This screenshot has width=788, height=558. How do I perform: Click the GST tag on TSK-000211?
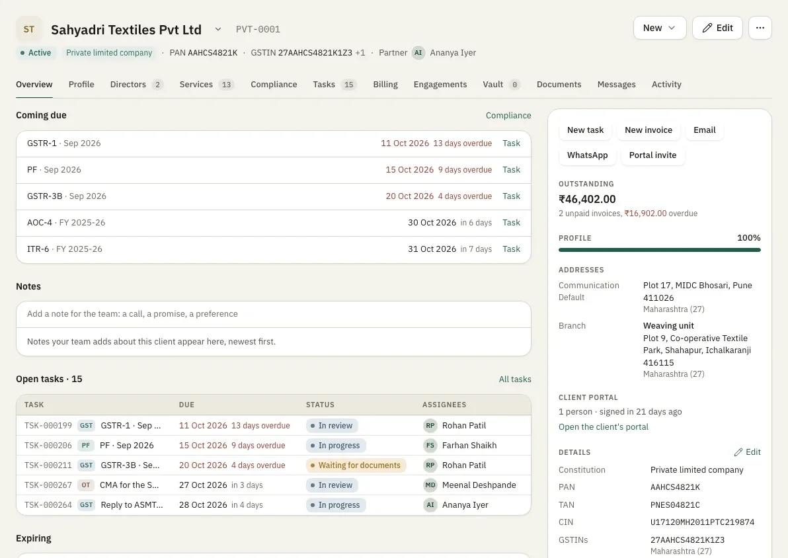coord(87,465)
